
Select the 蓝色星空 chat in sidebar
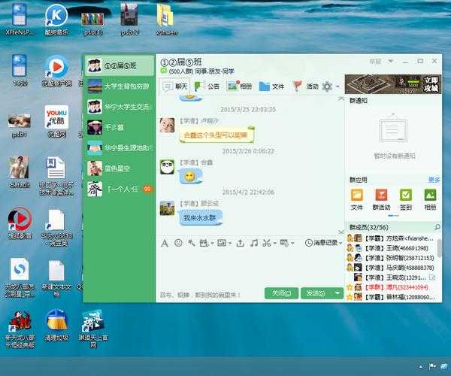tap(119, 168)
